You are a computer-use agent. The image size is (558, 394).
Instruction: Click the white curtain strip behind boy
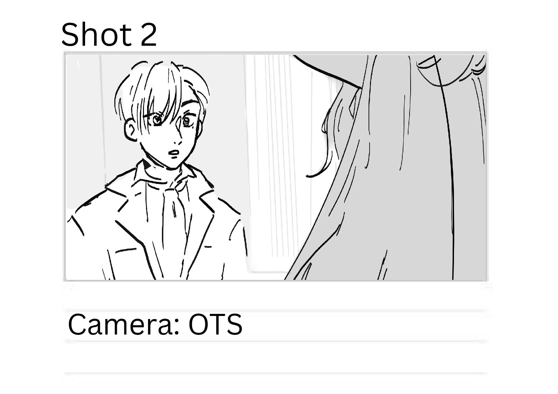coord(272,155)
